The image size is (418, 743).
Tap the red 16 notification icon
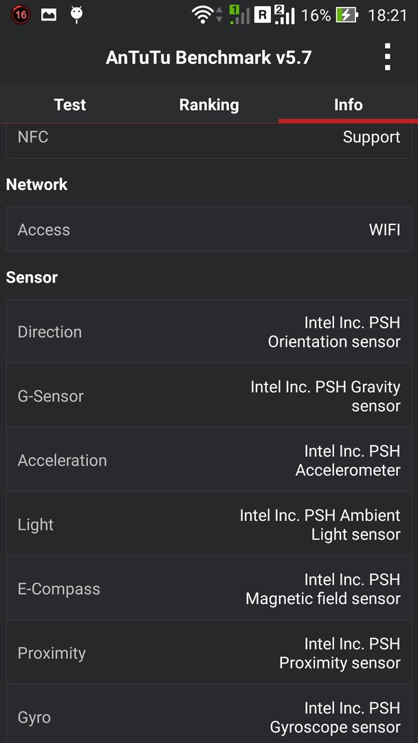tap(21, 15)
